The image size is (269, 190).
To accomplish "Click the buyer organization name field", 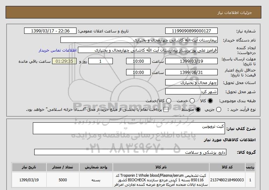I will [x=139, y=40].
